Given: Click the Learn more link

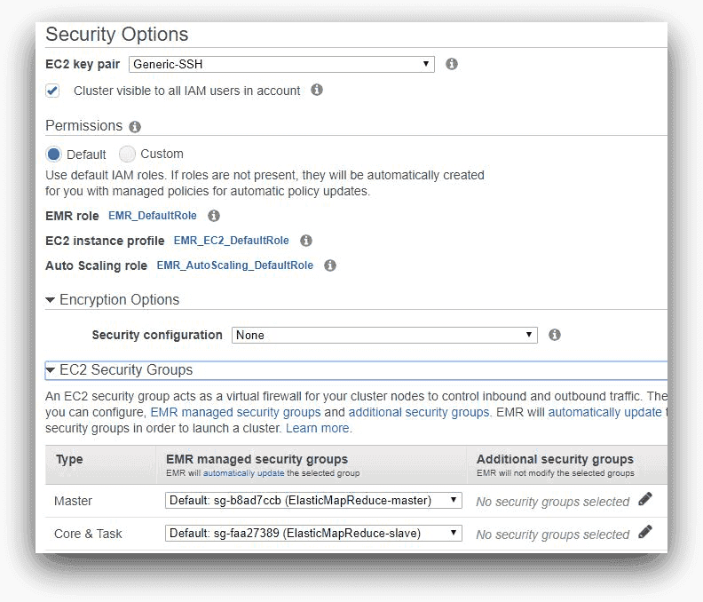Looking at the screenshot, I should click(x=318, y=428).
